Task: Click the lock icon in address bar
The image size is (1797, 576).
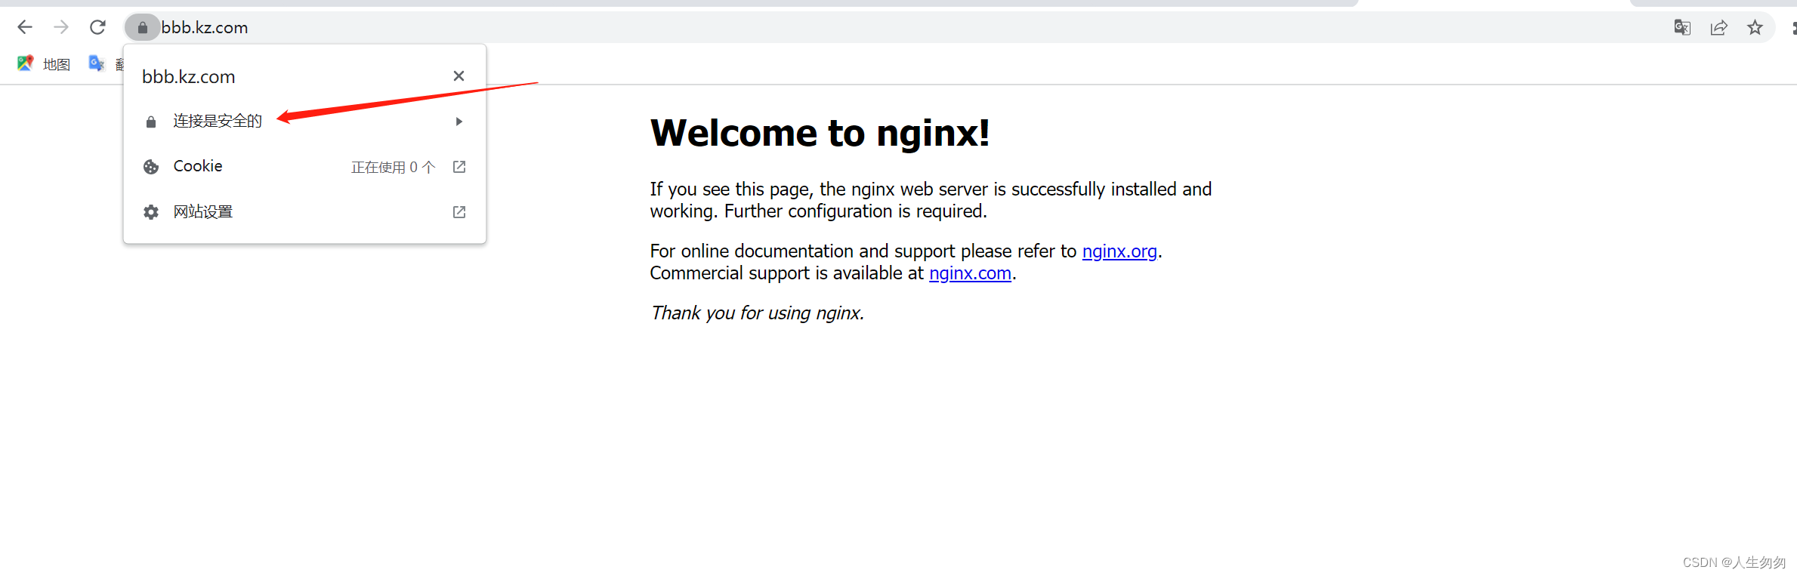Action: [x=142, y=28]
